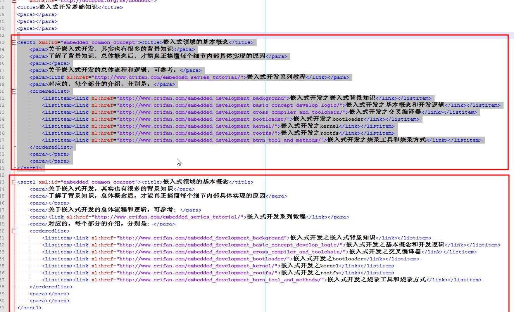This screenshot has width=514, height=312.
Task: Click the closing </orderedlist> tag in the unselected block
Action: click(x=51, y=287)
